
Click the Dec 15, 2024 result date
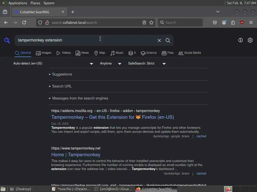(x=60, y=124)
